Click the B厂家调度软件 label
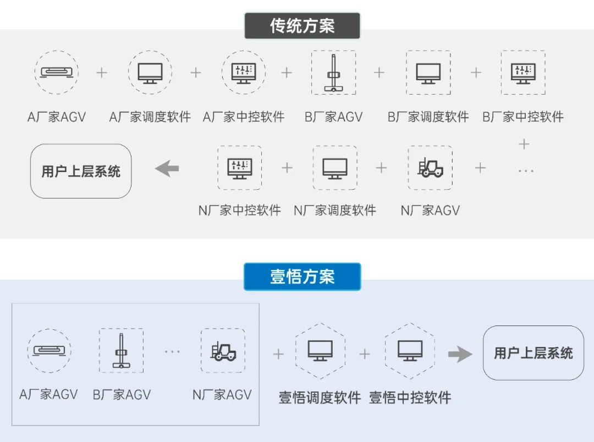 (428, 117)
